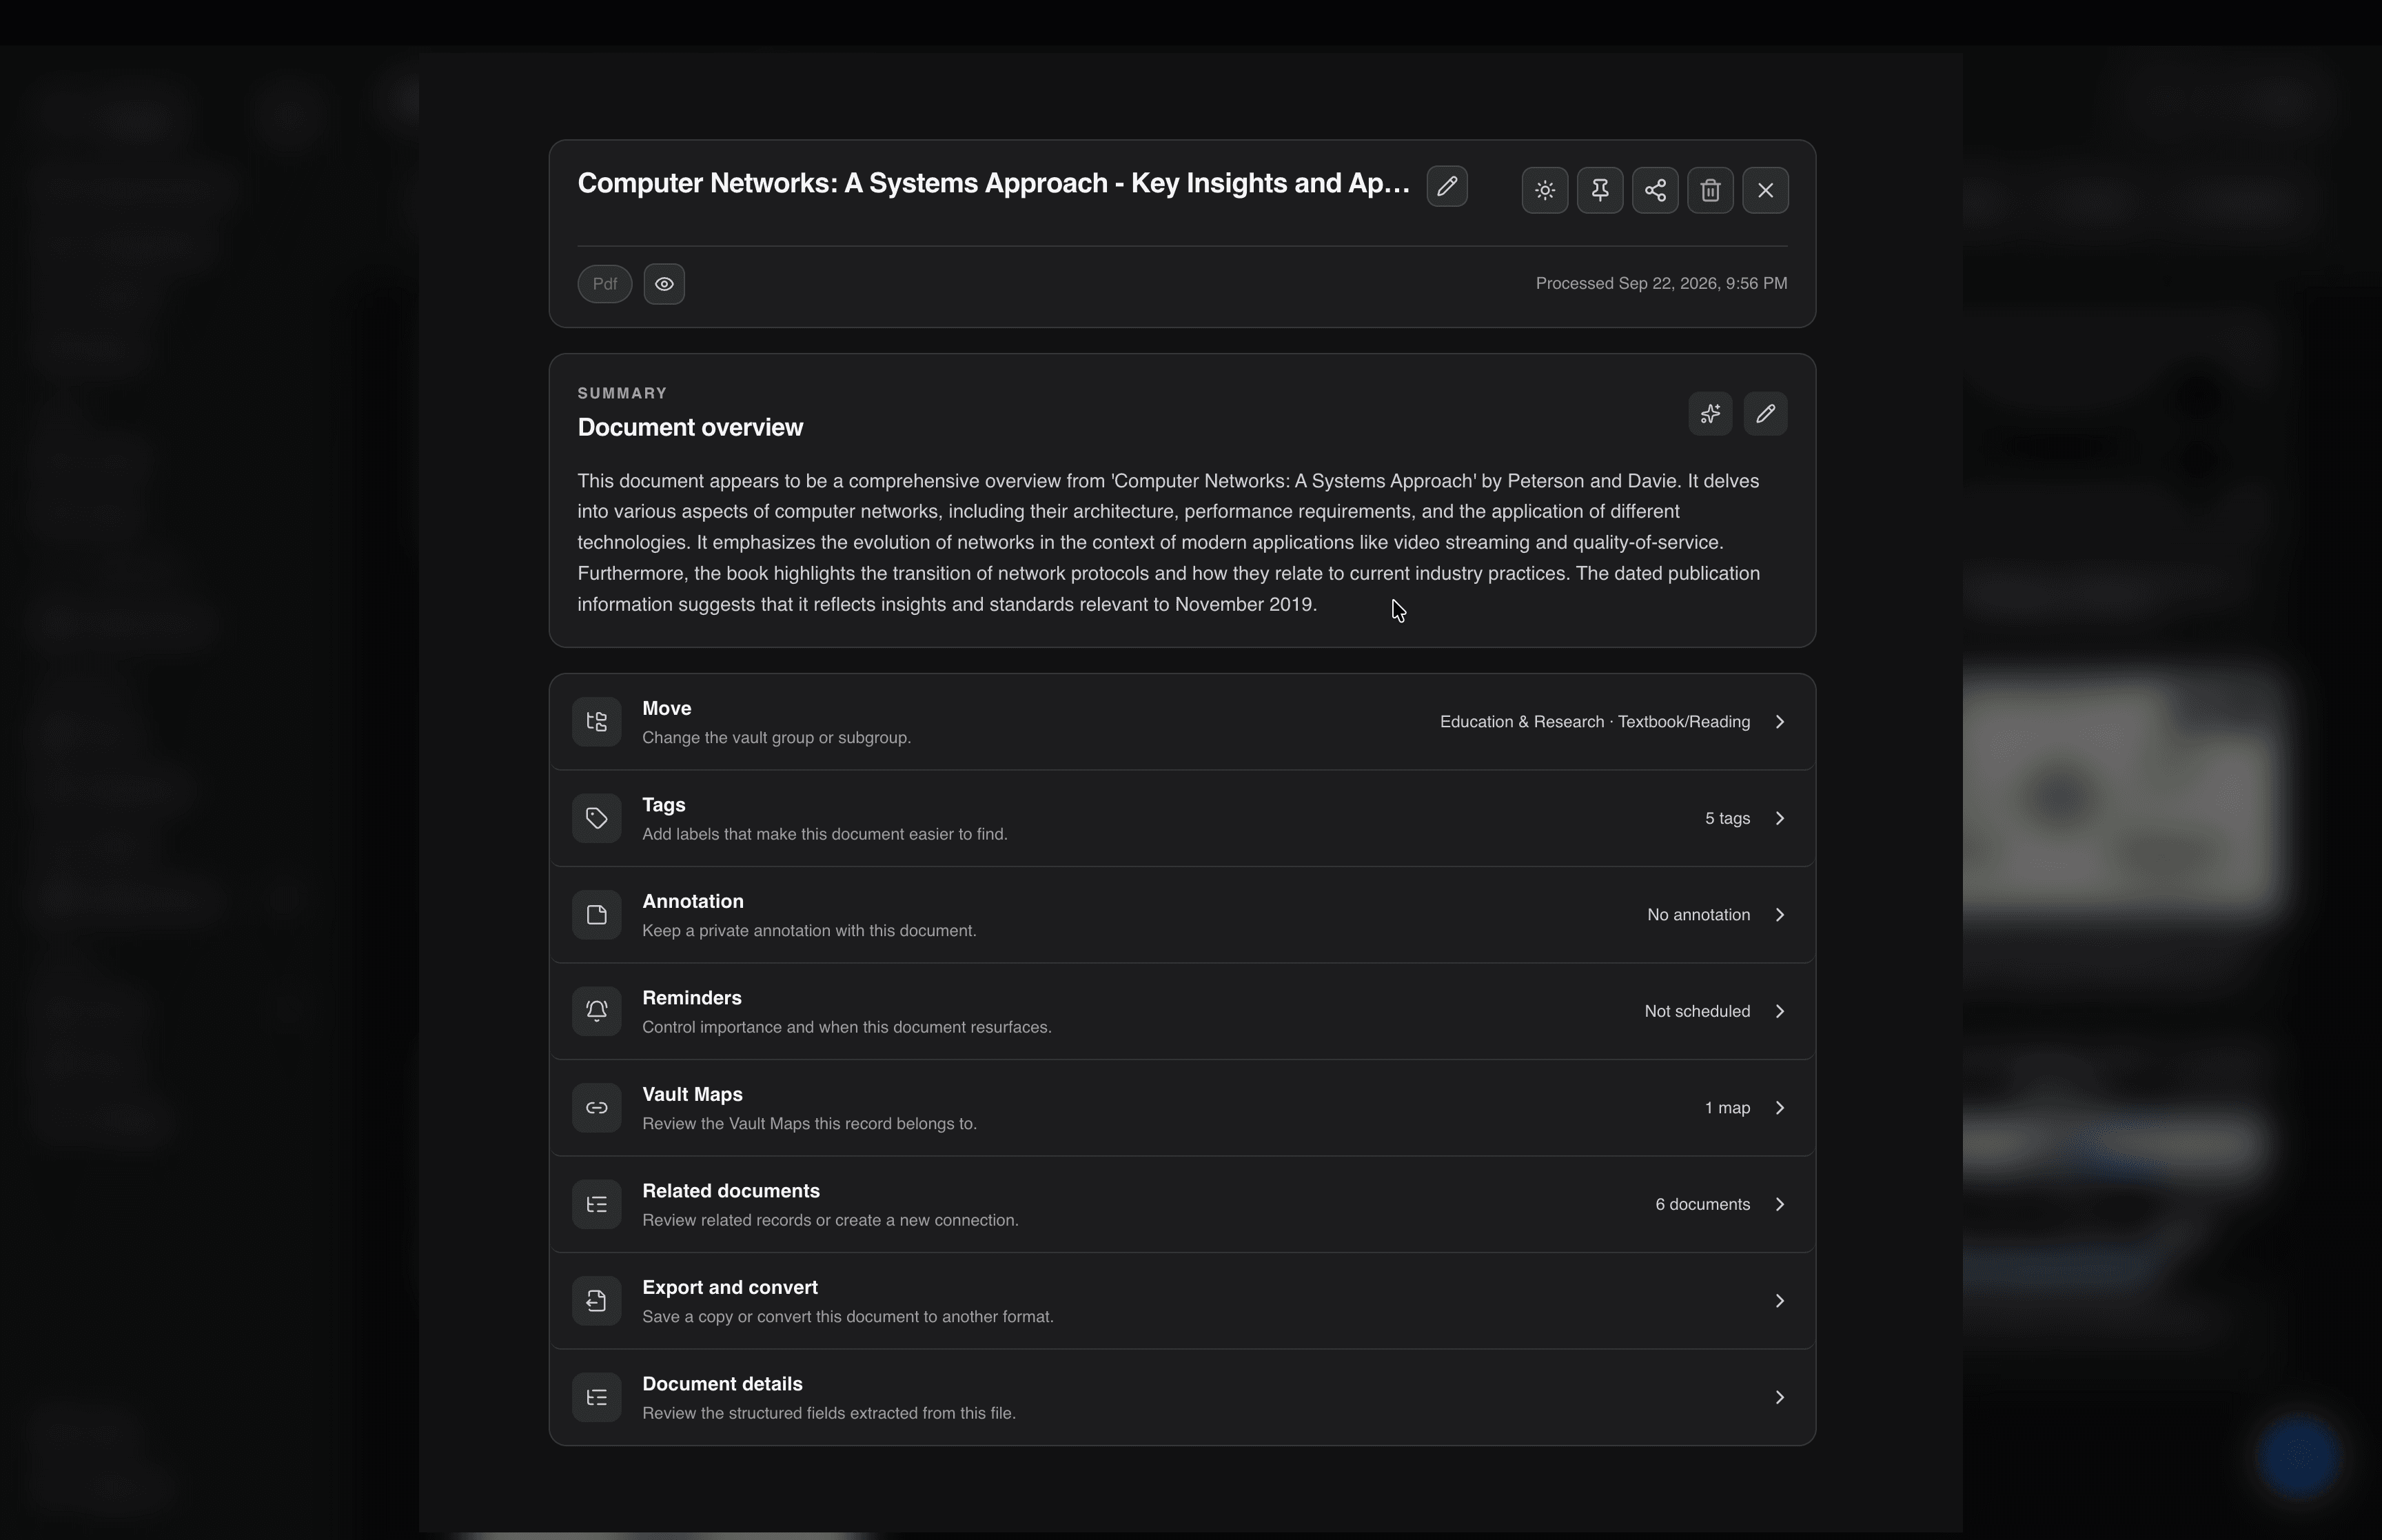
Task: Open the Annotation menu entry
Action: click(1181, 915)
